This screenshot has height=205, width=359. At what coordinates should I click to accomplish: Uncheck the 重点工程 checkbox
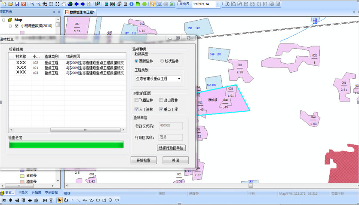(162, 110)
